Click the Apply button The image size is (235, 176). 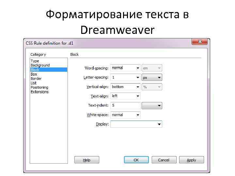point(191,160)
